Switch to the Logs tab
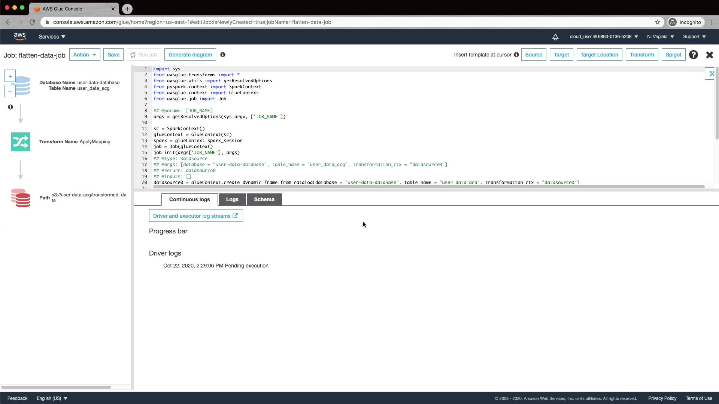 click(232, 199)
